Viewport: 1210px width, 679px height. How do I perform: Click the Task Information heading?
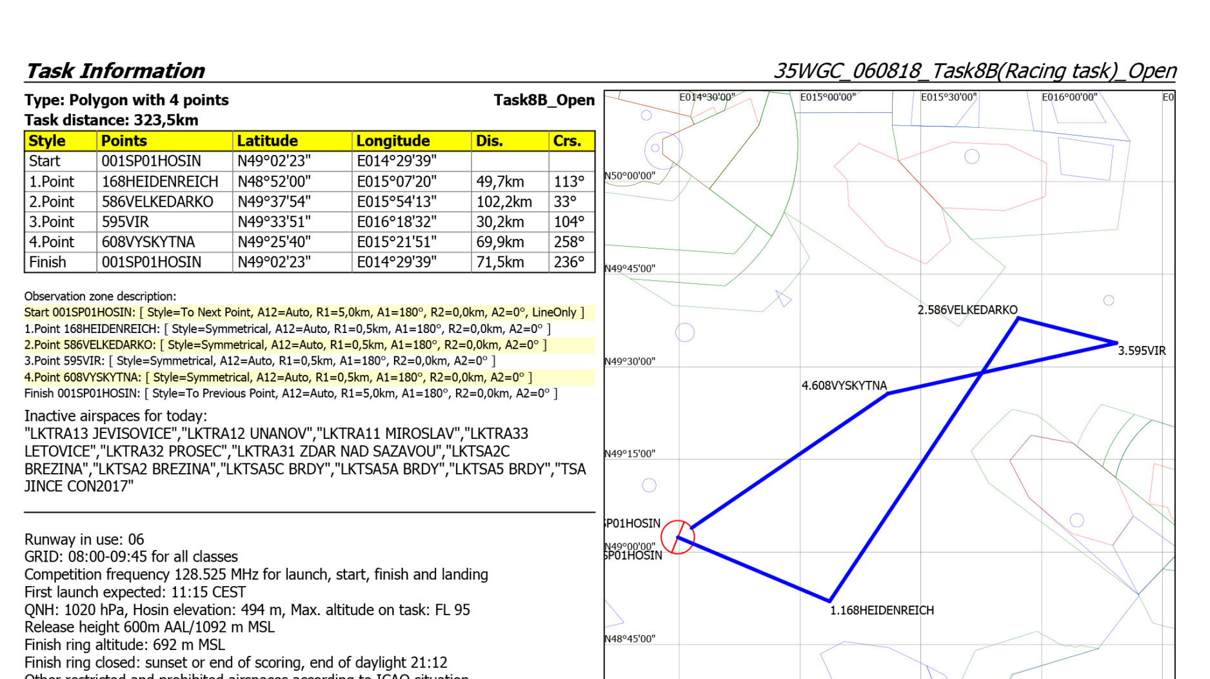coord(115,70)
